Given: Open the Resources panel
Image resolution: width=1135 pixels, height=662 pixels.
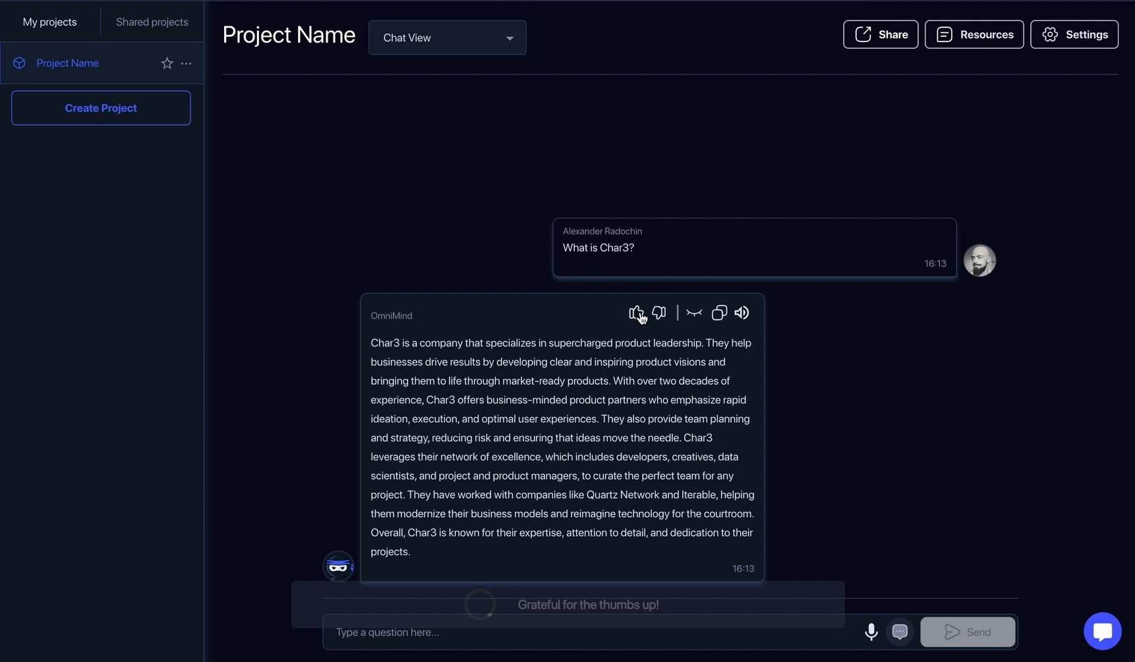Looking at the screenshot, I should pyautogui.click(x=974, y=34).
